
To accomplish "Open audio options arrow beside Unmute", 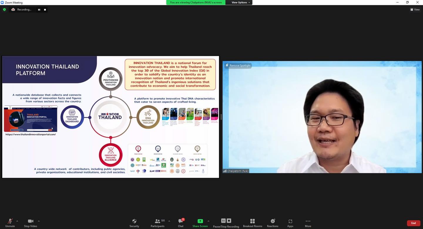I will 17,221.
